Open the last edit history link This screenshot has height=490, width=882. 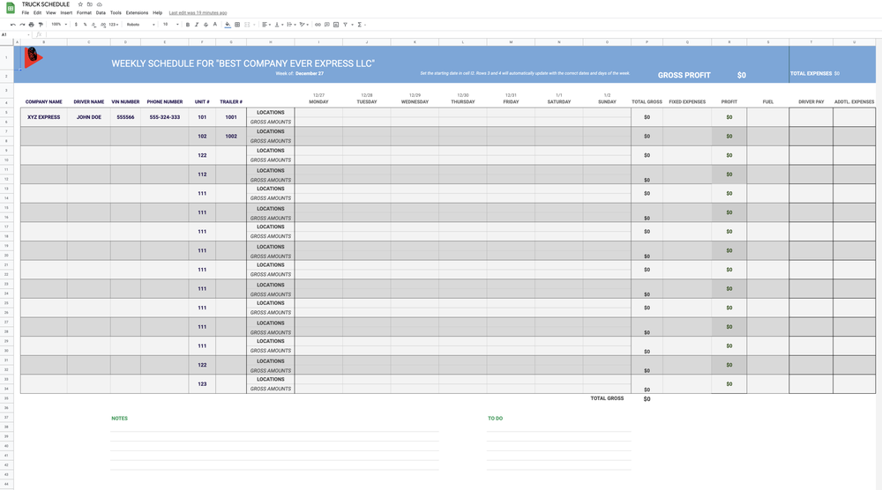(198, 13)
